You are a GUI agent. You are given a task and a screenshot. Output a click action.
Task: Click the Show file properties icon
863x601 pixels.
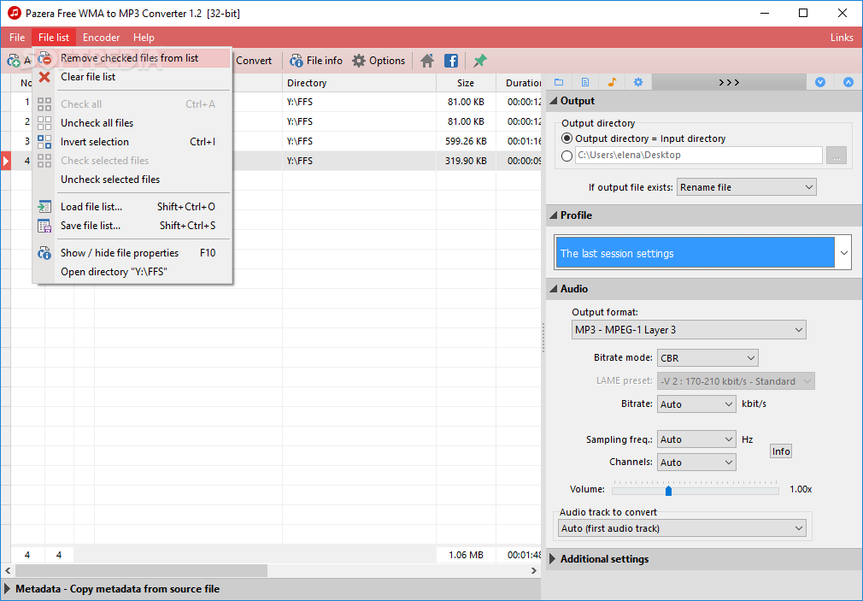(x=44, y=253)
